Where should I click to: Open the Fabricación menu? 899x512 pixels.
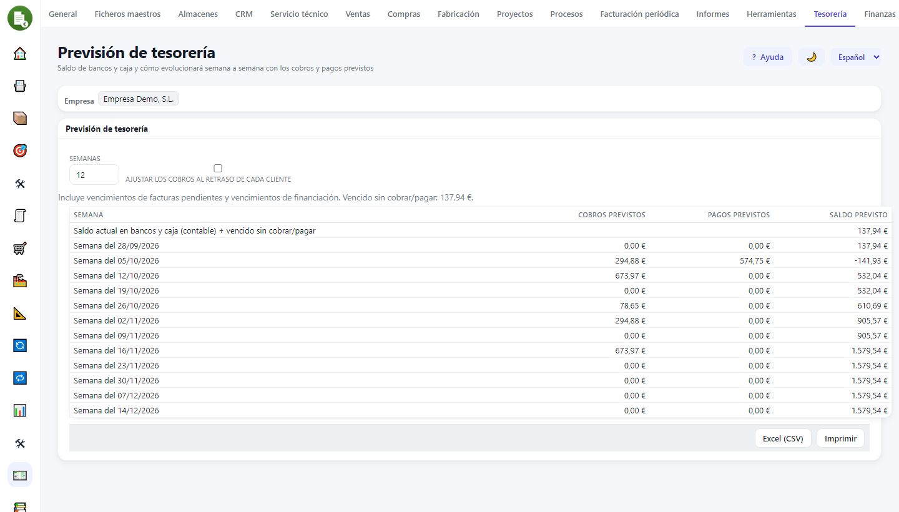click(459, 14)
